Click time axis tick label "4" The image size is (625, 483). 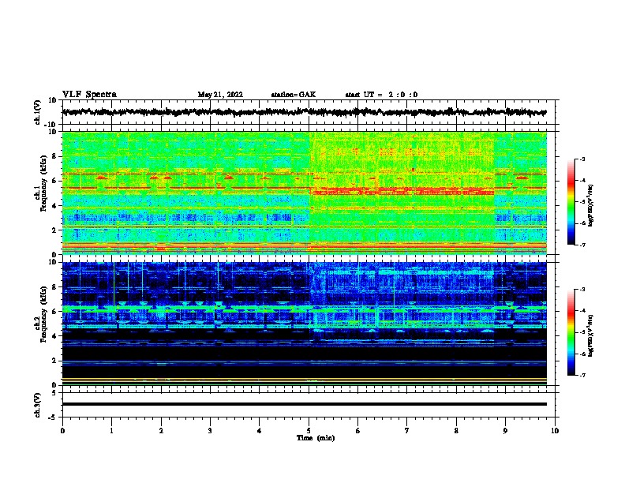260,431
